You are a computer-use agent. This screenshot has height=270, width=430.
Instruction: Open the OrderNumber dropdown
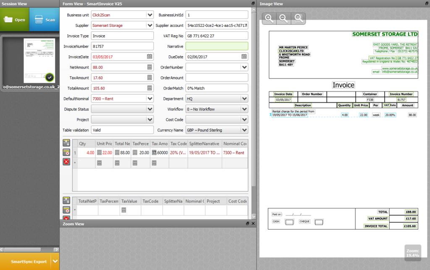tap(244, 67)
